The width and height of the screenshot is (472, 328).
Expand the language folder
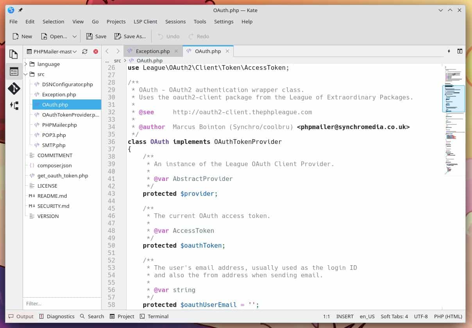26,64
